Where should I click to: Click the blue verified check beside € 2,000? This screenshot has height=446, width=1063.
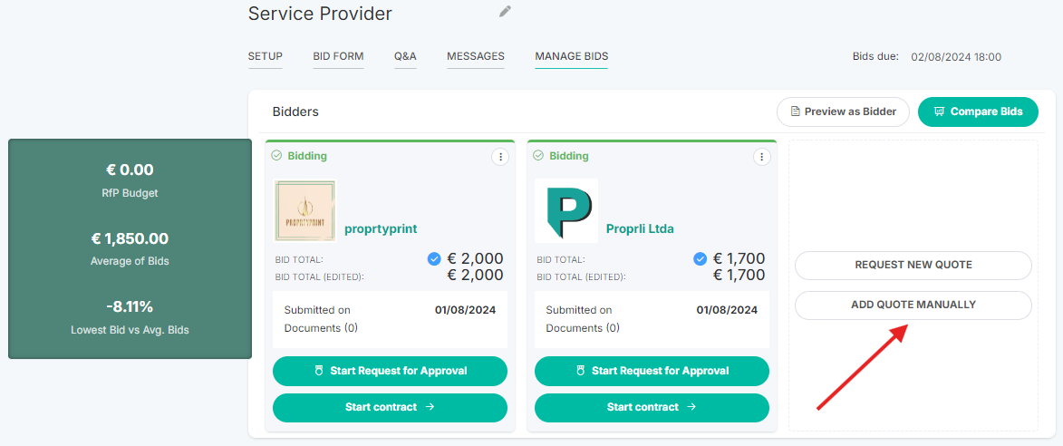click(435, 258)
